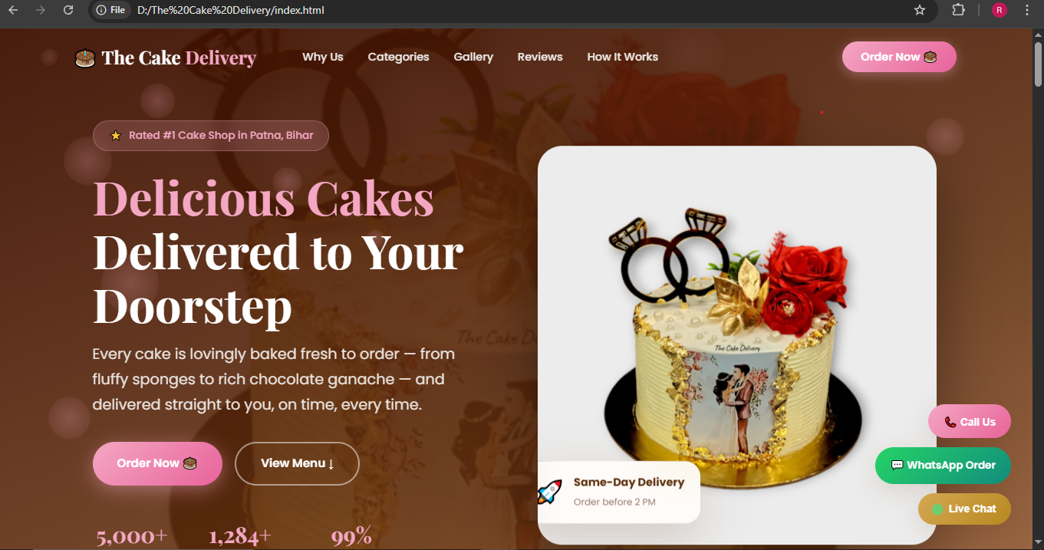The width and height of the screenshot is (1044, 550).
Task: Open the Gallery nav item
Action: pyautogui.click(x=473, y=57)
